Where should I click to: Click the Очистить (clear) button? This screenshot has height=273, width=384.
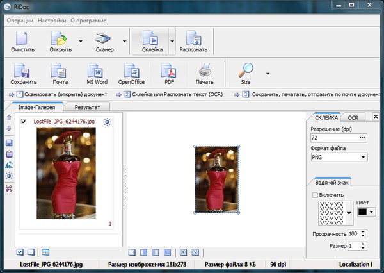(x=22, y=41)
